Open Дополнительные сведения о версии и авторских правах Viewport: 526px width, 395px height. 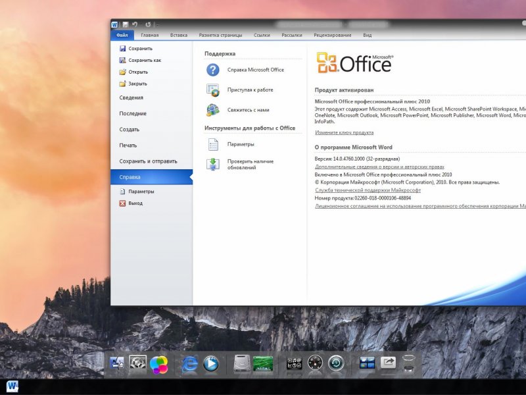[x=379, y=167]
